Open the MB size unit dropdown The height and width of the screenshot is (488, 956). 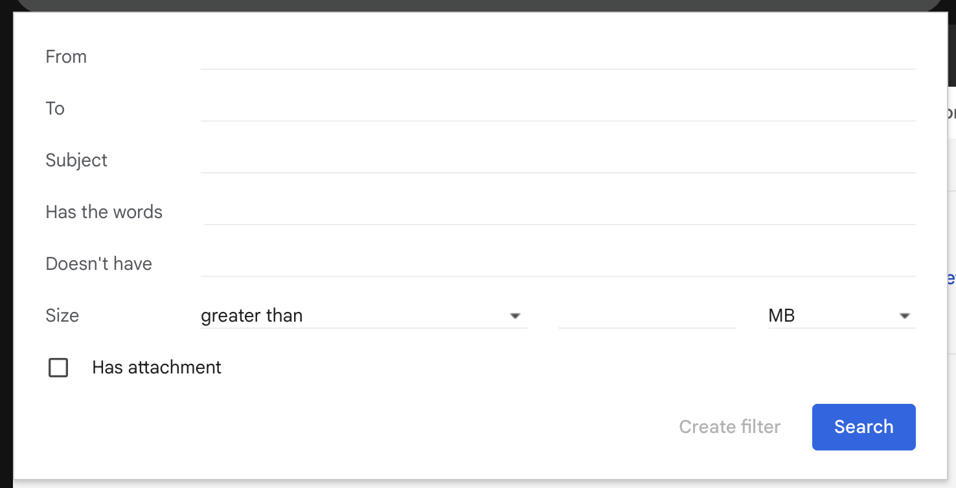841,316
